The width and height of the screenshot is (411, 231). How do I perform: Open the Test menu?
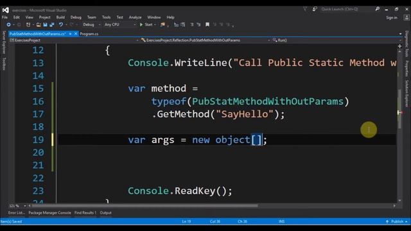coord(120,17)
